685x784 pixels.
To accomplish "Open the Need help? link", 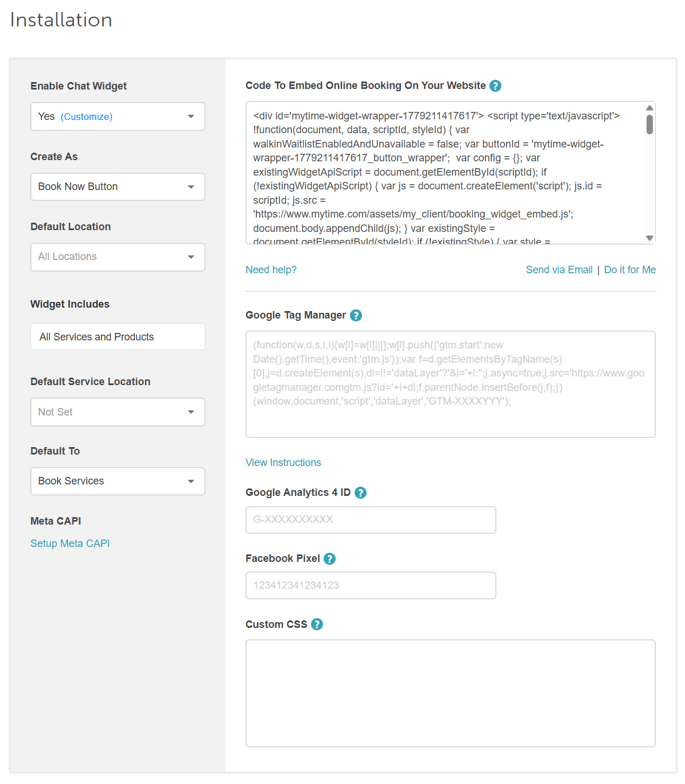I will click(271, 270).
